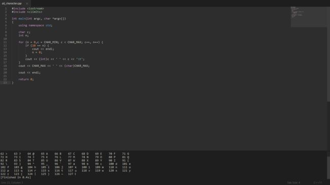The width and height of the screenshot is (330, 185).
Task: Click the Line 23, Column 1 status indicator
Action: point(12,182)
